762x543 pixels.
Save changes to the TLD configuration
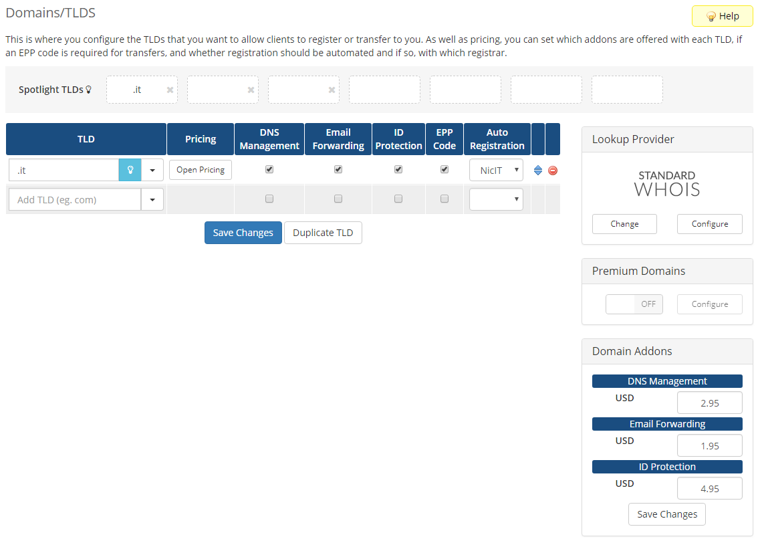tap(243, 233)
